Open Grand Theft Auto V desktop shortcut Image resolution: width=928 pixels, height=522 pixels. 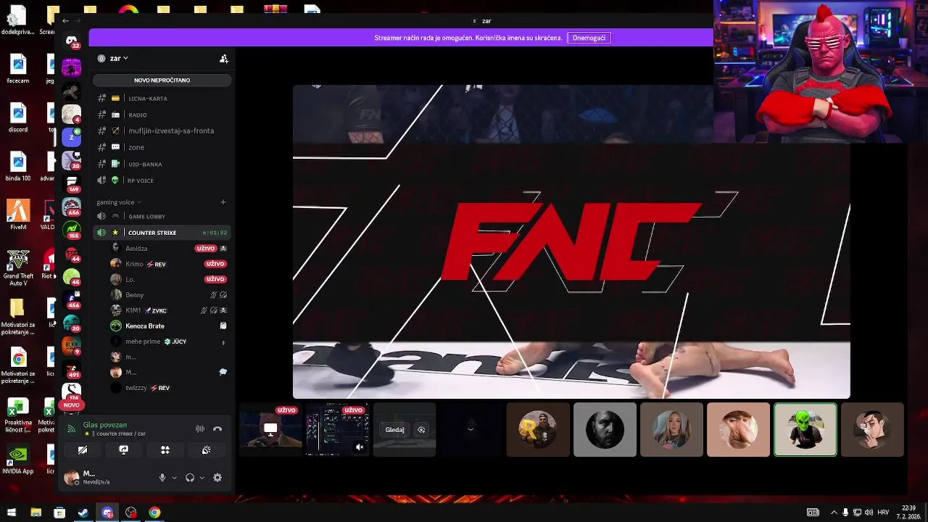(17, 268)
